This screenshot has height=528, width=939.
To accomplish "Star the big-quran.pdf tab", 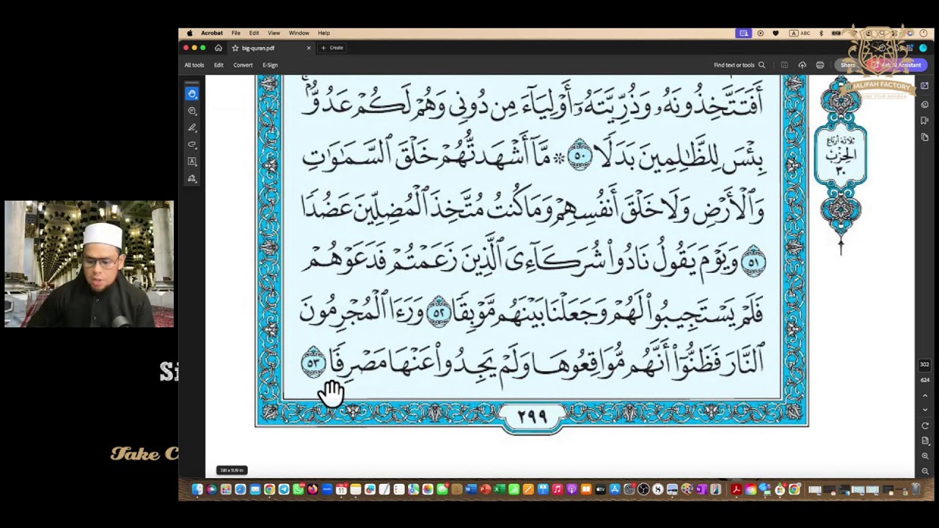I will point(235,48).
